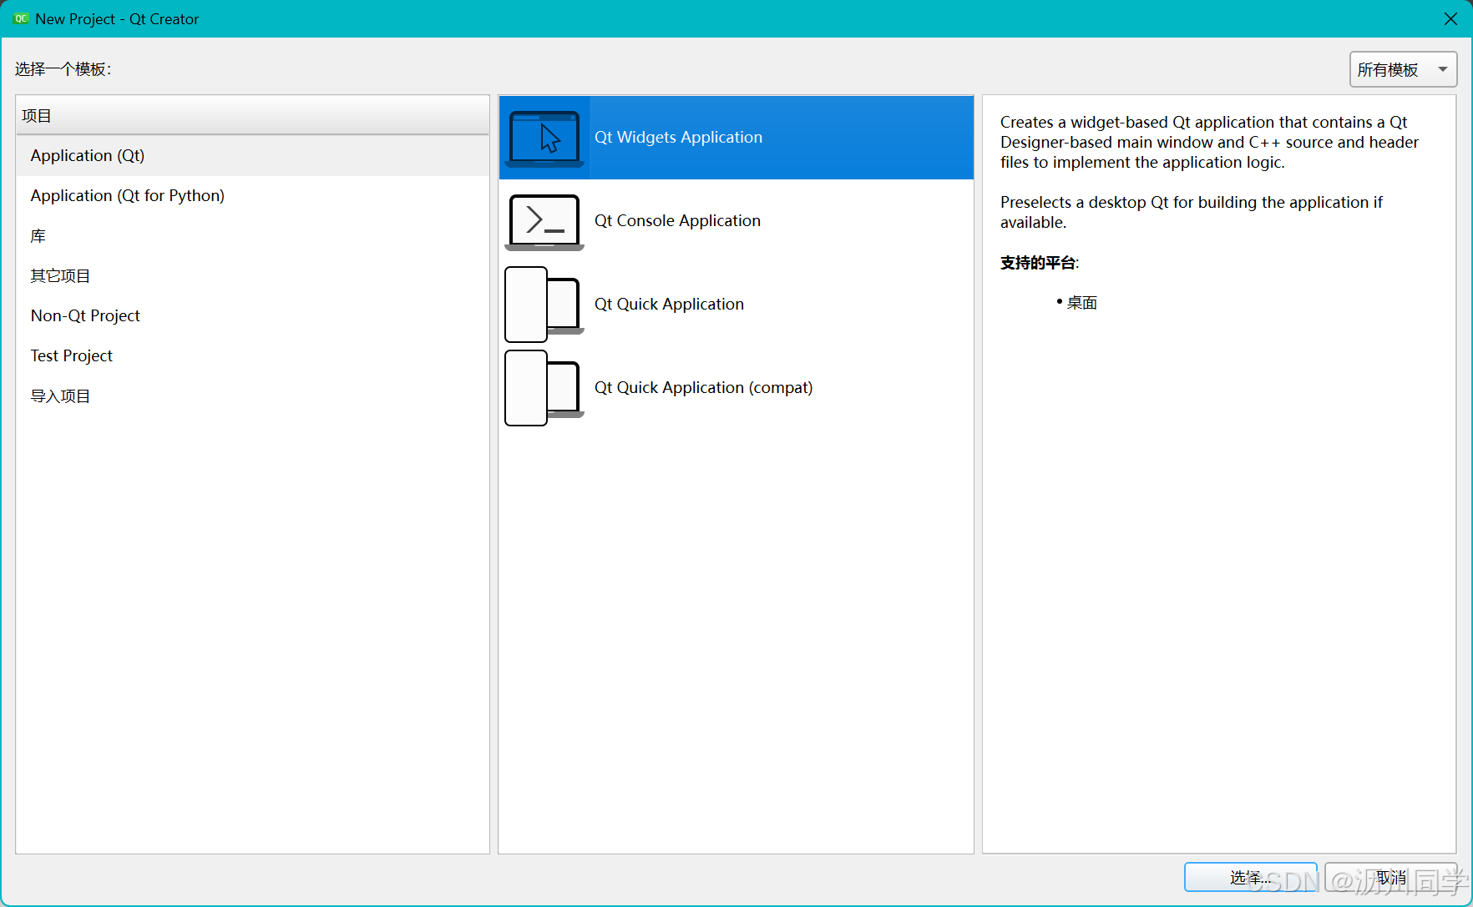Close the New Project dialog
The height and width of the screenshot is (907, 1473).
tap(1450, 18)
